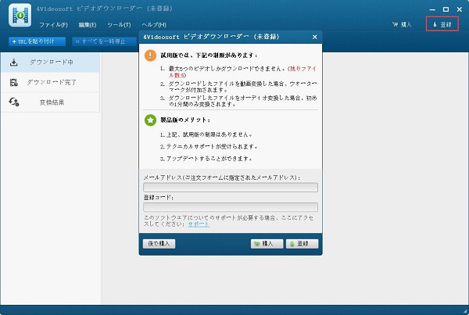This screenshot has height=315, width=469.
Task: Focus the 登録コード input field
Action: [x=231, y=207]
